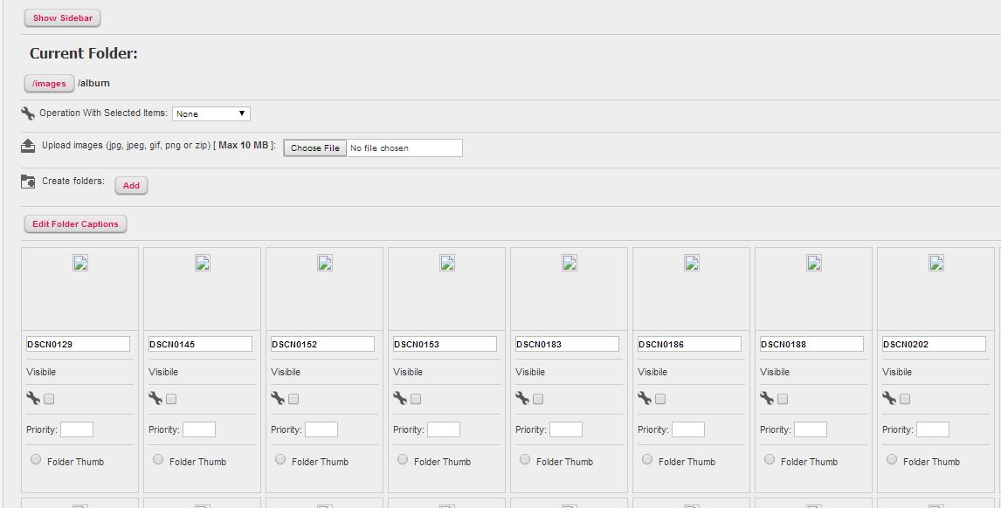This screenshot has height=508, width=1001.
Task: Go to the /images parent folder
Action: pos(49,84)
